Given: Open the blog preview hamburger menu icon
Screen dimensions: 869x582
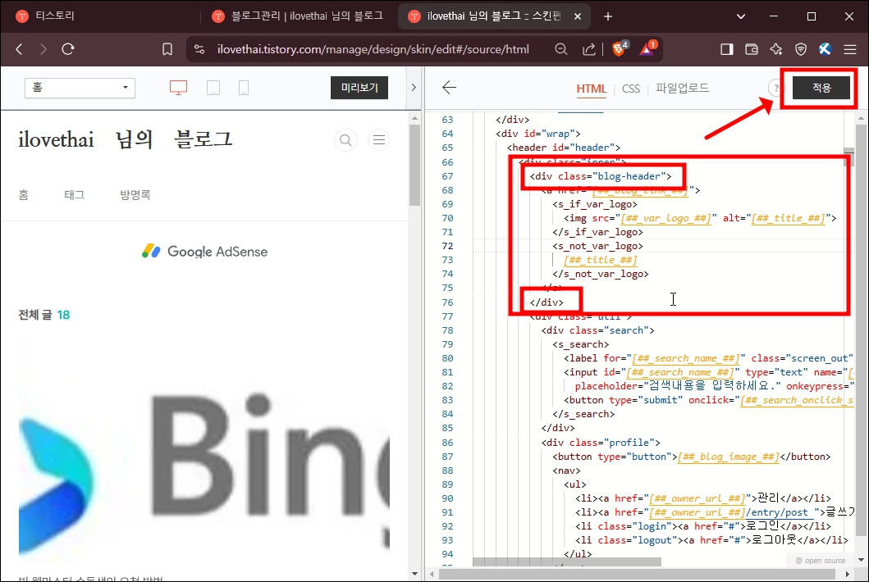Looking at the screenshot, I should (x=378, y=139).
